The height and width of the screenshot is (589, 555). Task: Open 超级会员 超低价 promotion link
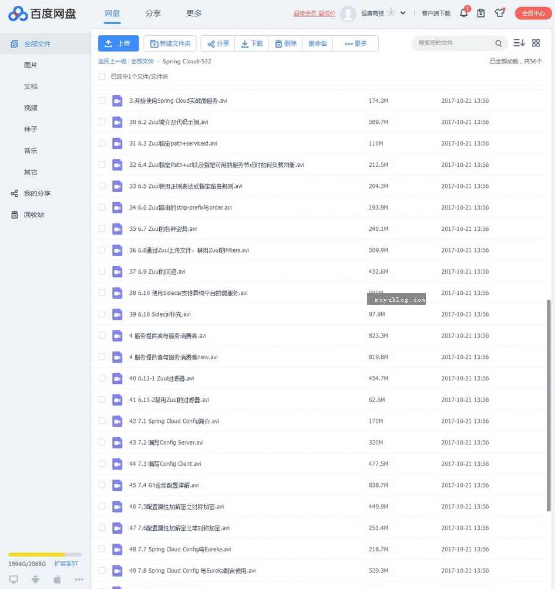click(x=314, y=13)
